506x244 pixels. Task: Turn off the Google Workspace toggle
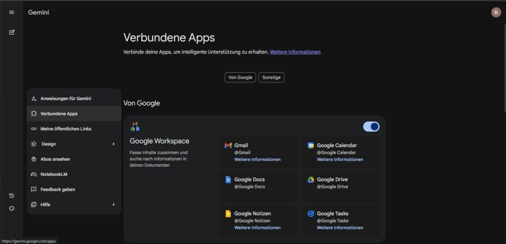pyautogui.click(x=371, y=127)
